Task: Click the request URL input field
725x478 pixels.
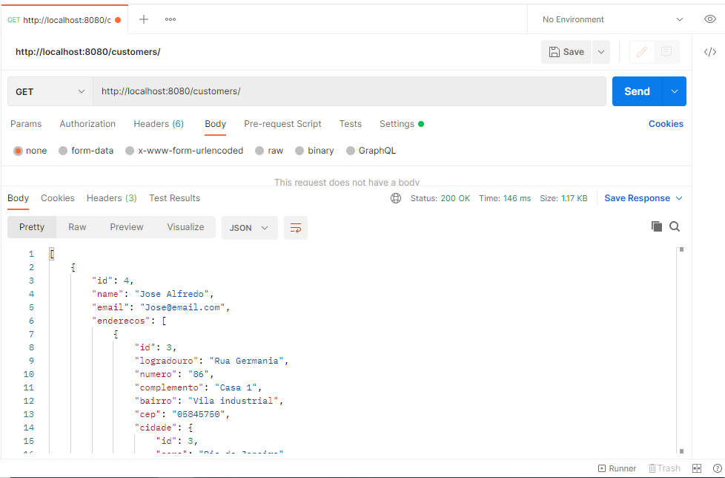Action: [x=350, y=91]
